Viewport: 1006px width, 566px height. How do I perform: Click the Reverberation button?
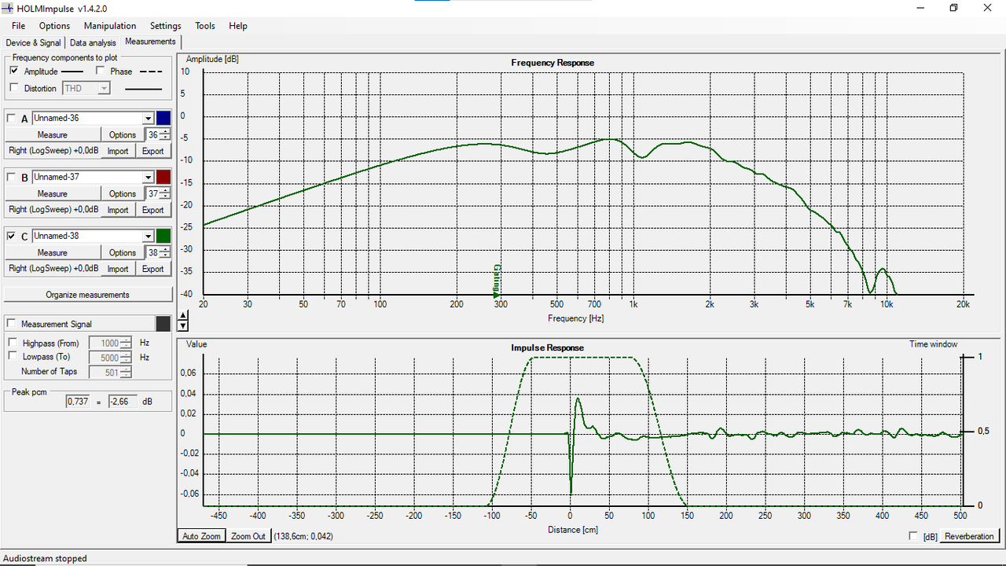click(x=969, y=536)
